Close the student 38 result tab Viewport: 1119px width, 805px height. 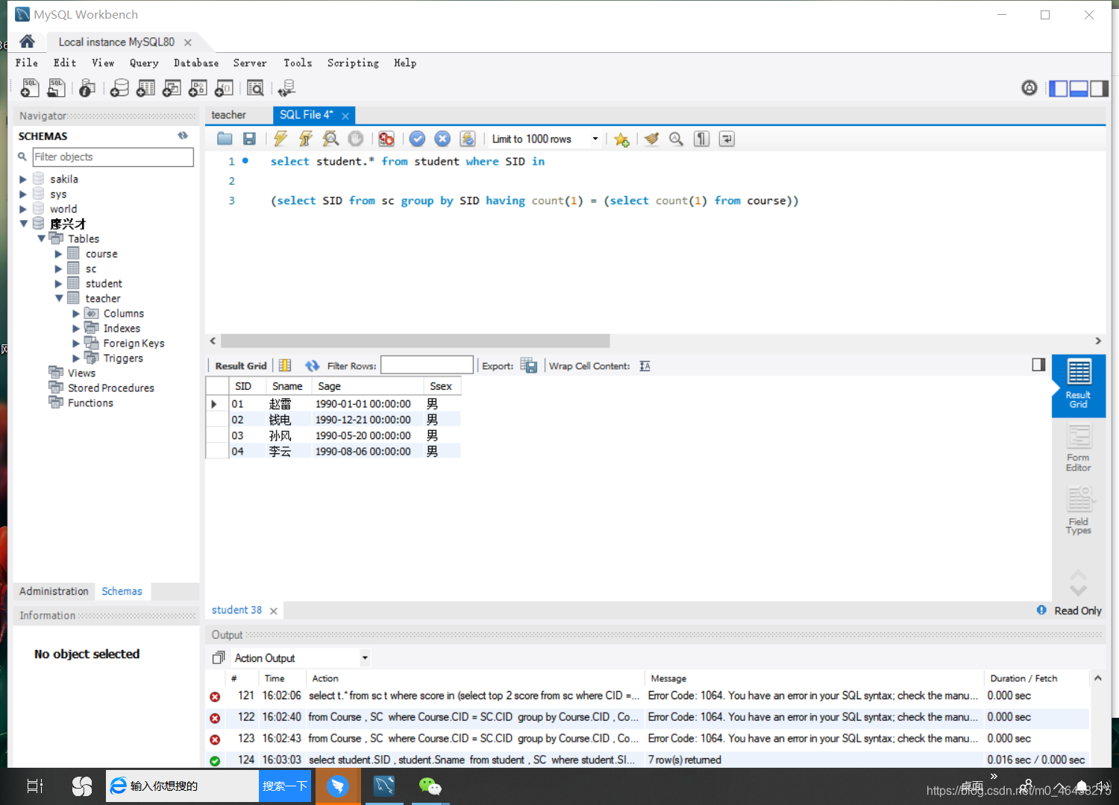(274, 611)
